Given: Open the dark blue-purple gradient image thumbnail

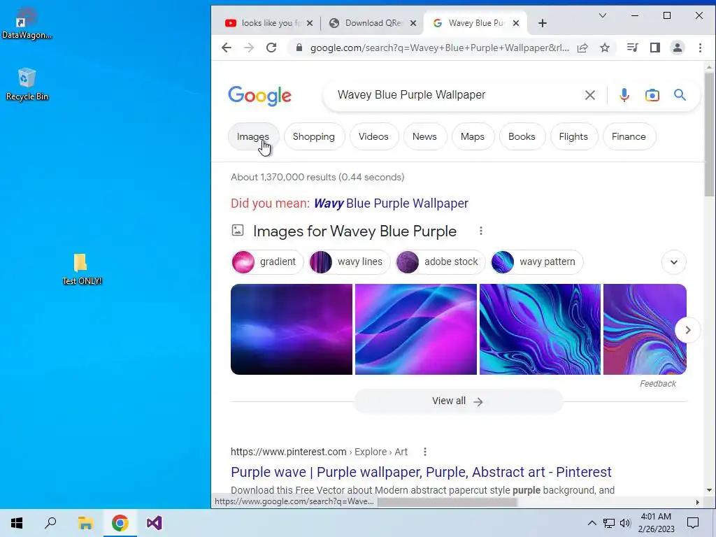Looking at the screenshot, I should (292, 329).
